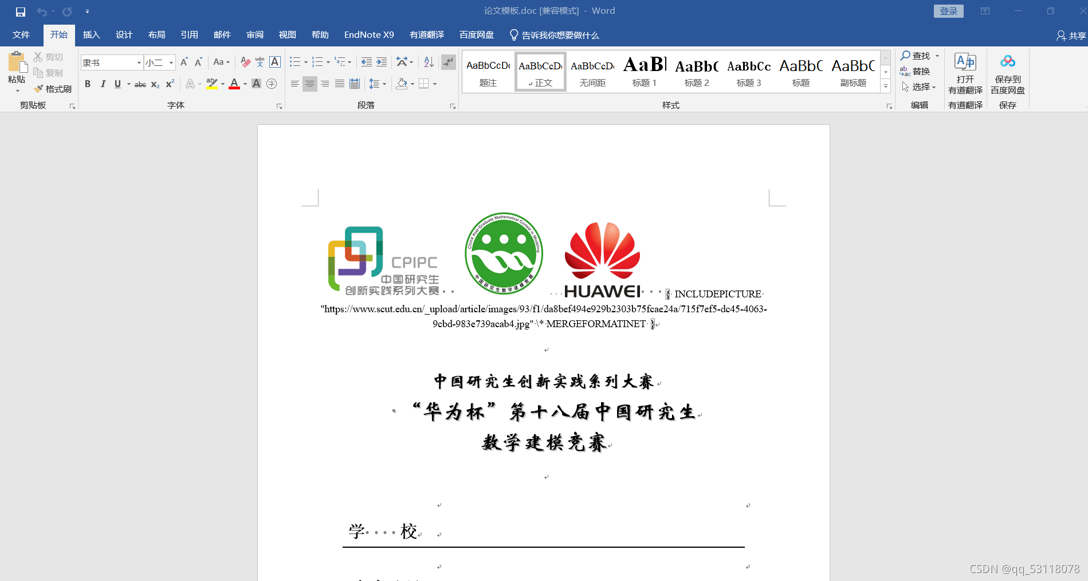Toggle Bold formatting
Screen dimensions: 1088x581
(88, 84)
